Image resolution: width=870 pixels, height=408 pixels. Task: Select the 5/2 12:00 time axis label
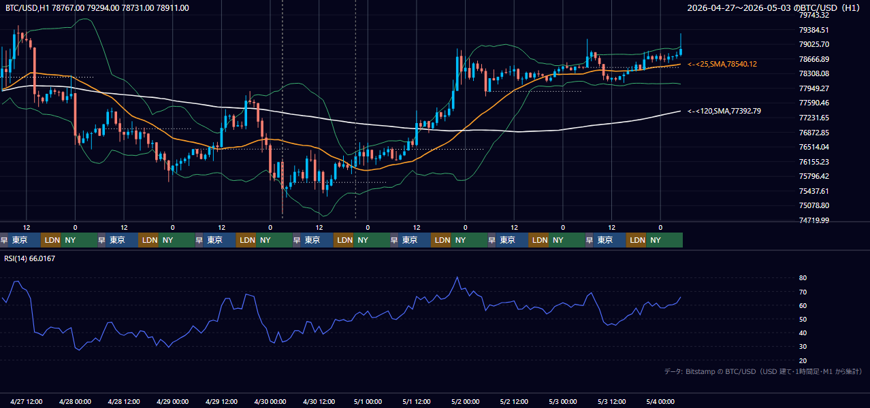coord(514,401)
